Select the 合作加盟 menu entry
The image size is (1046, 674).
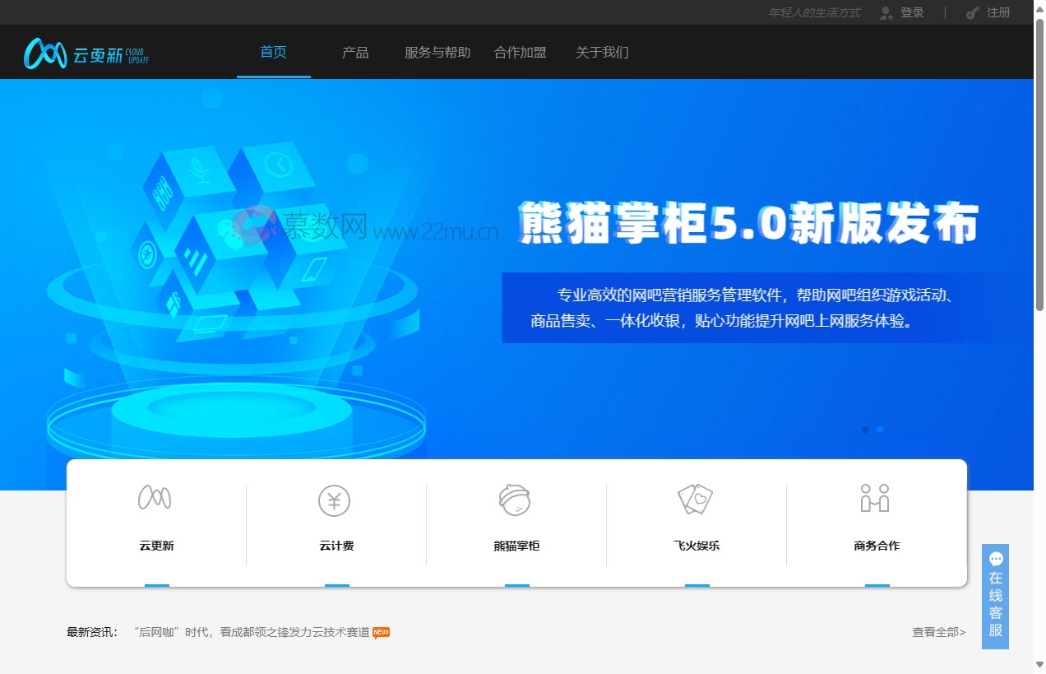(x=520, y=52)
